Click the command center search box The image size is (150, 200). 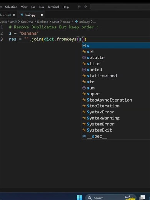[120, 7]
